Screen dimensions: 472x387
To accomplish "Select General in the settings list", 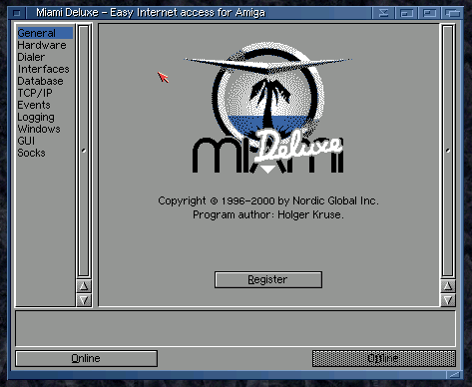I will 45,33.
